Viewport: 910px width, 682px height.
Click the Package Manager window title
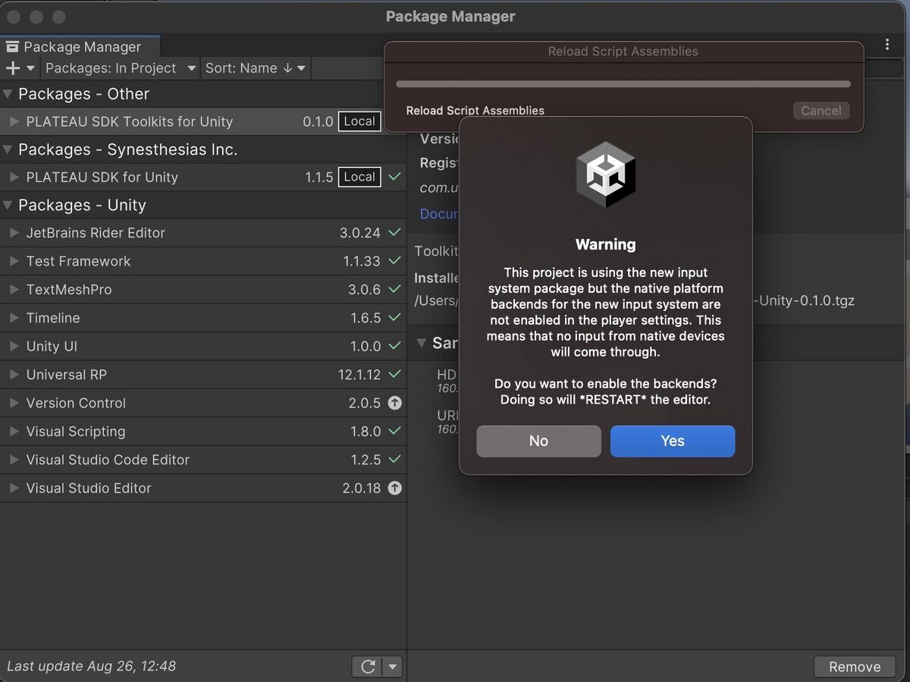pyautogui.click(x=450, y=17)
